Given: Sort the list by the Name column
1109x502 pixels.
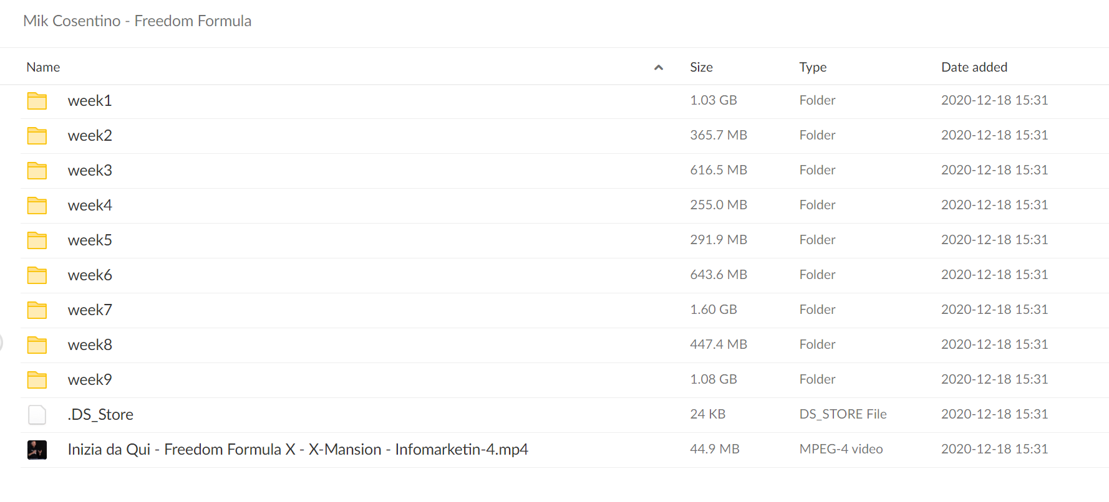Looking at the screenshot, I should pos(43,67).
